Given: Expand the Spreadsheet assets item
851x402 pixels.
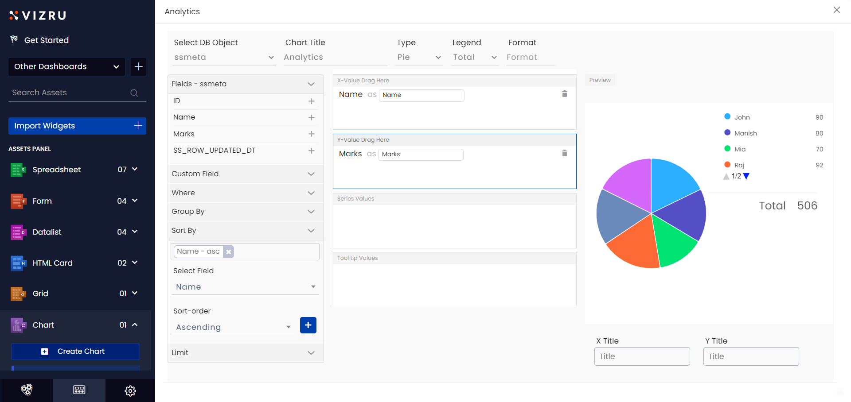Looking at the screenshot, I should [x=135, y=170].
